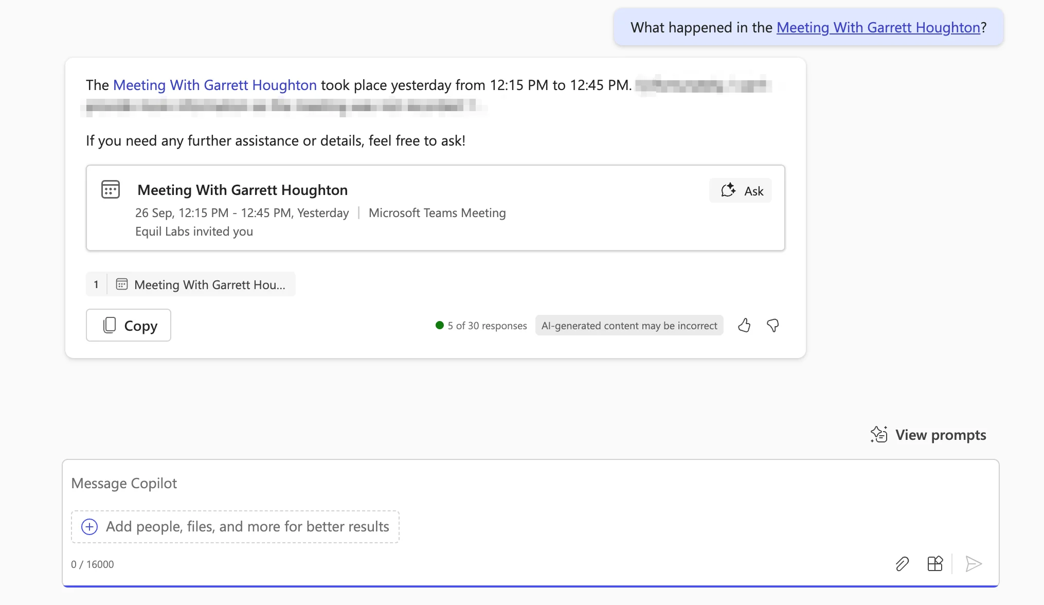Click the calendar icon in meeting card
Image resolution: width=1044 pixels, height=605 pixels.
[x=111, y=189]
